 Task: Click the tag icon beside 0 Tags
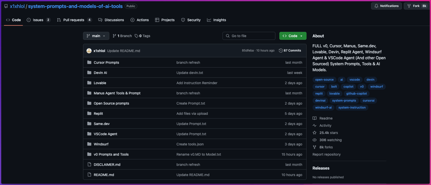pyautogui.click(x=136, y=36)
